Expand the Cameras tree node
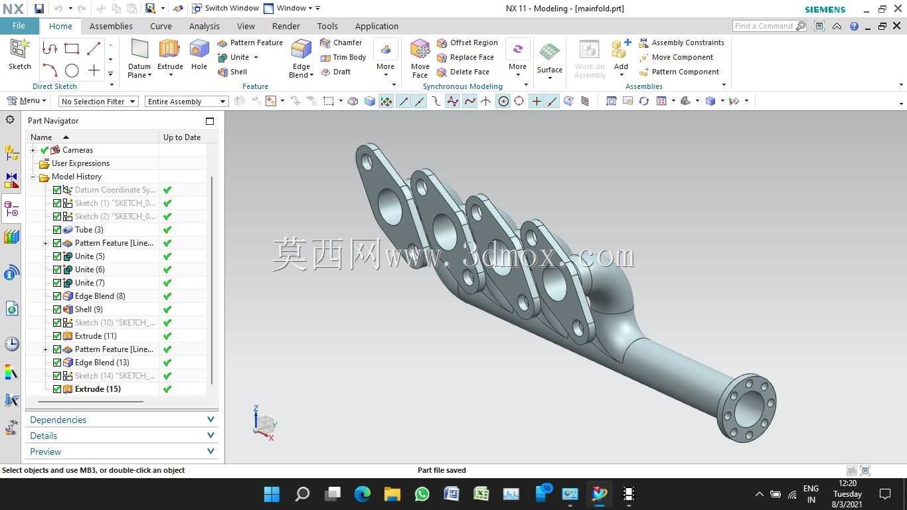907x510 pixels. (33, 150)
